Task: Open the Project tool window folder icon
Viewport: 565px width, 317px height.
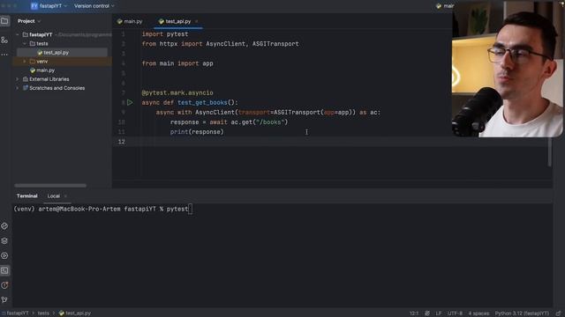Action: (4, 21)
